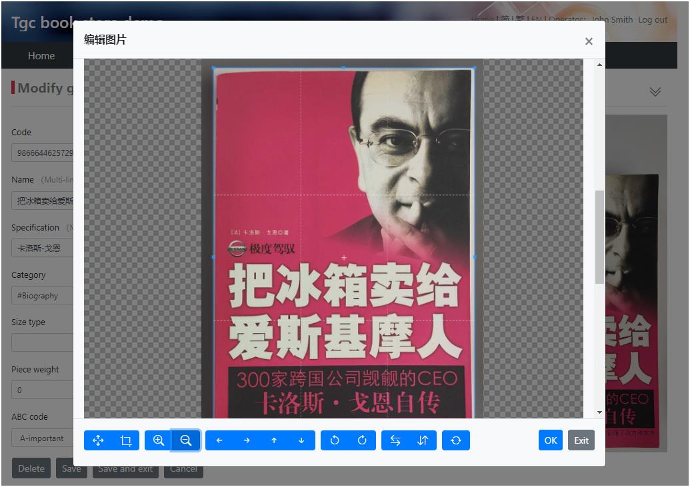
Task: Click the editor vertical scrollbar thumb
Action: point(599,237)
